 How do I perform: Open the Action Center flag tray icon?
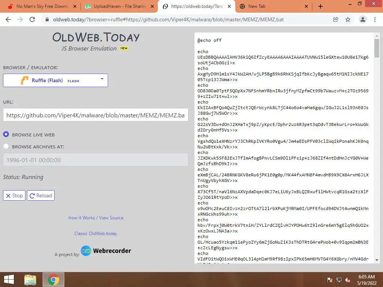coord(330,280)
